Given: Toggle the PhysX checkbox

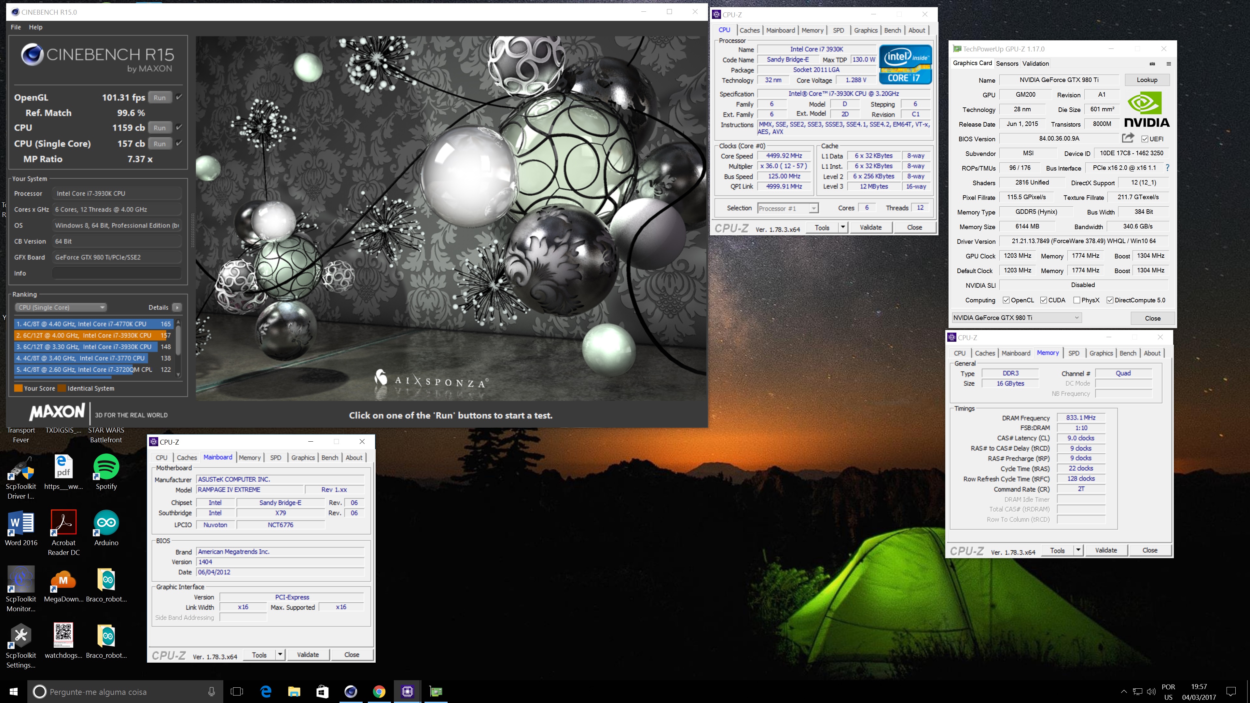Looking at the screenshot, I should click(x=1077, y=300).
